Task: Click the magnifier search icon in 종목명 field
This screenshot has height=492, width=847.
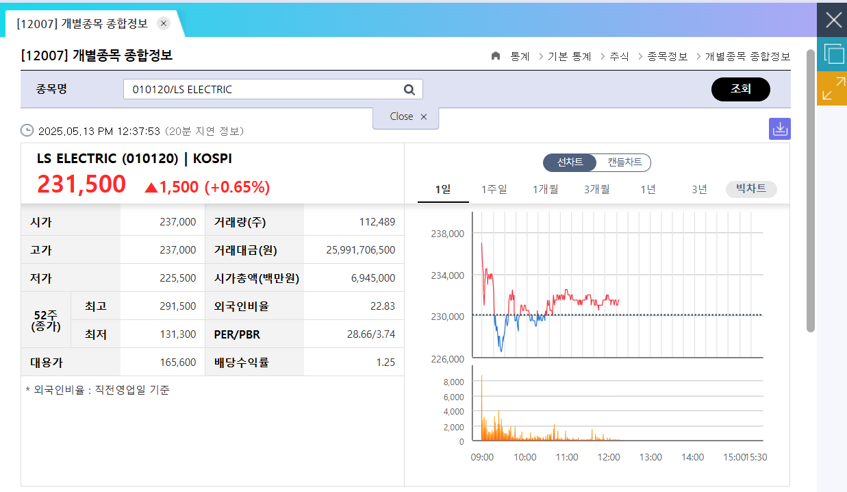Action: (x=409, y=89)
